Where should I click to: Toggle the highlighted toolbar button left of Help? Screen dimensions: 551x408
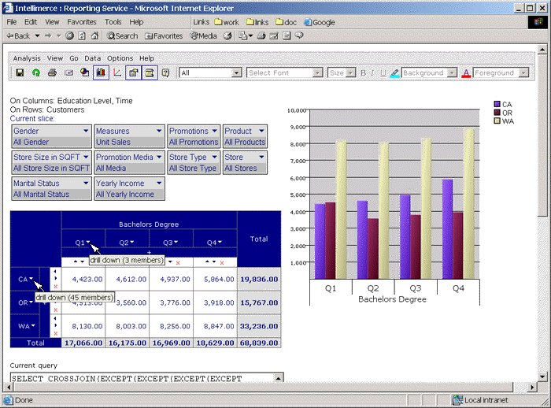(x=150, y=72)
